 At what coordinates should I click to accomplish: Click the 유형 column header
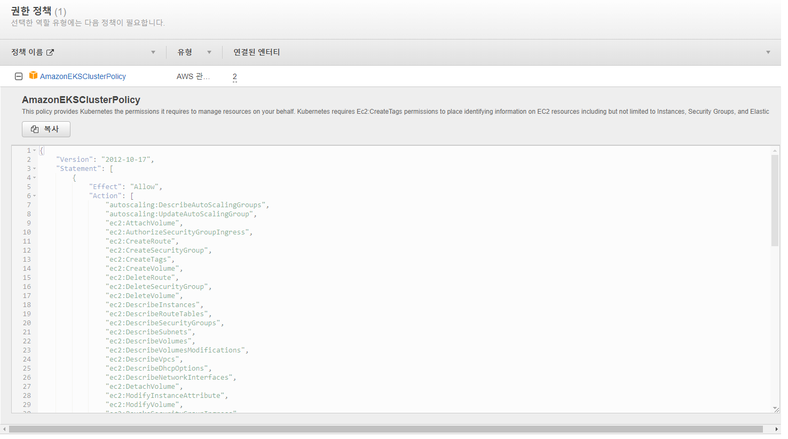(x=185, y=52)
